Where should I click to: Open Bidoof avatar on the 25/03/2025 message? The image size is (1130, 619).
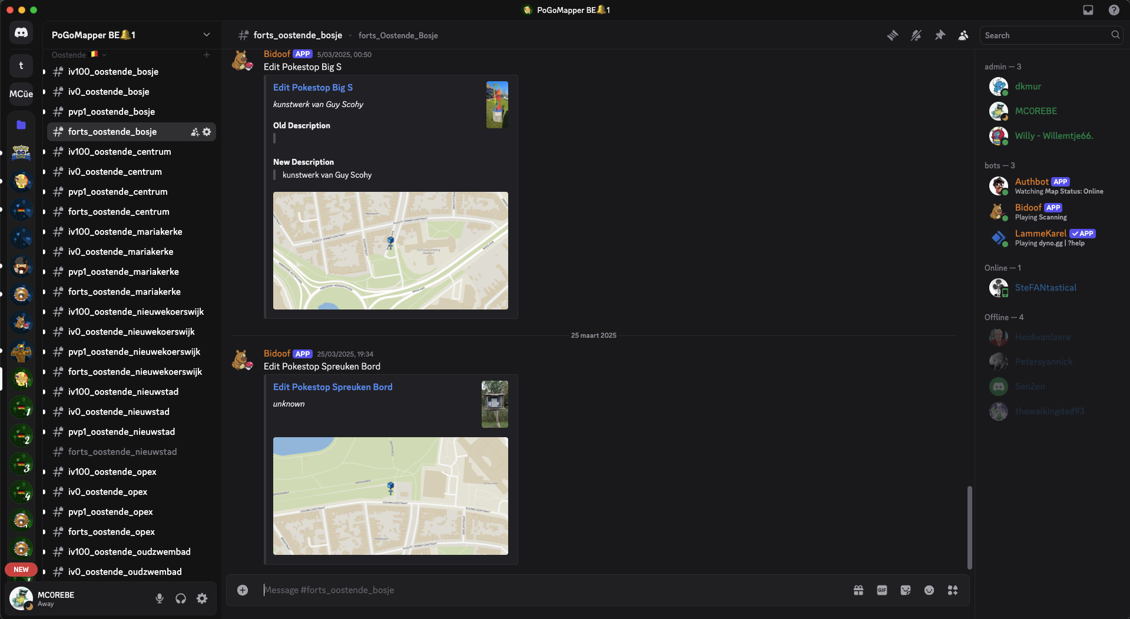coord(242,360)
